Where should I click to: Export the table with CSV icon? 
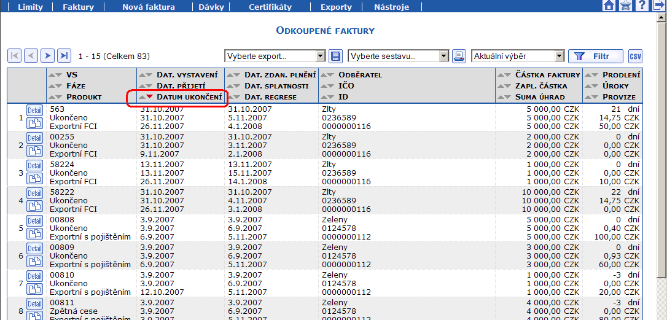click(635, 57)
